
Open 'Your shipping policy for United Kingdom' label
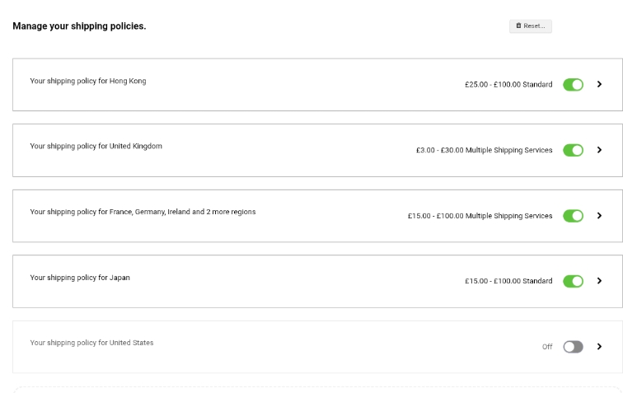(x=96, y=146)
